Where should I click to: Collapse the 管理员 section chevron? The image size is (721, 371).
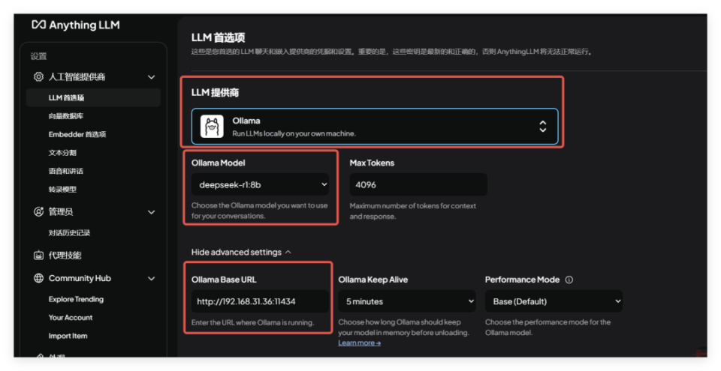pos(151,212)
